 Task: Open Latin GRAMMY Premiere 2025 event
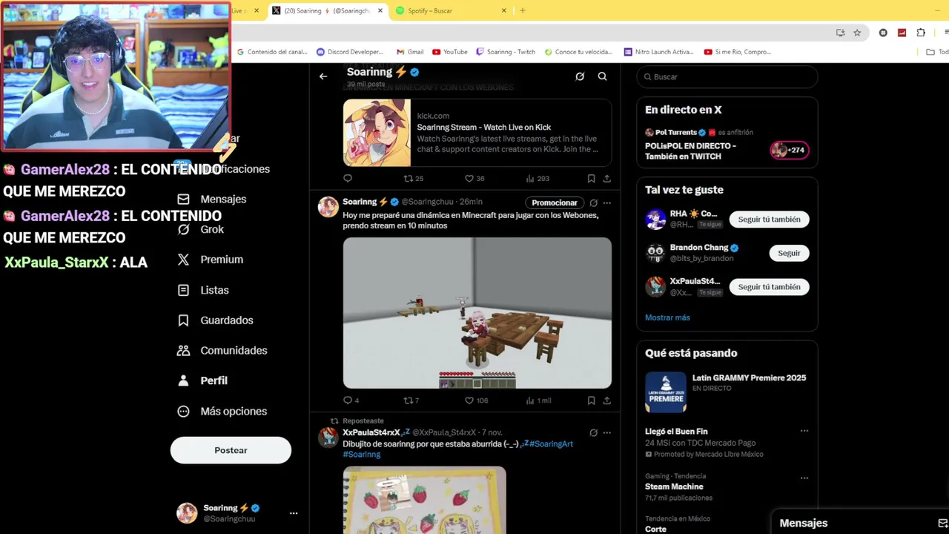click(x=727, y=392)
